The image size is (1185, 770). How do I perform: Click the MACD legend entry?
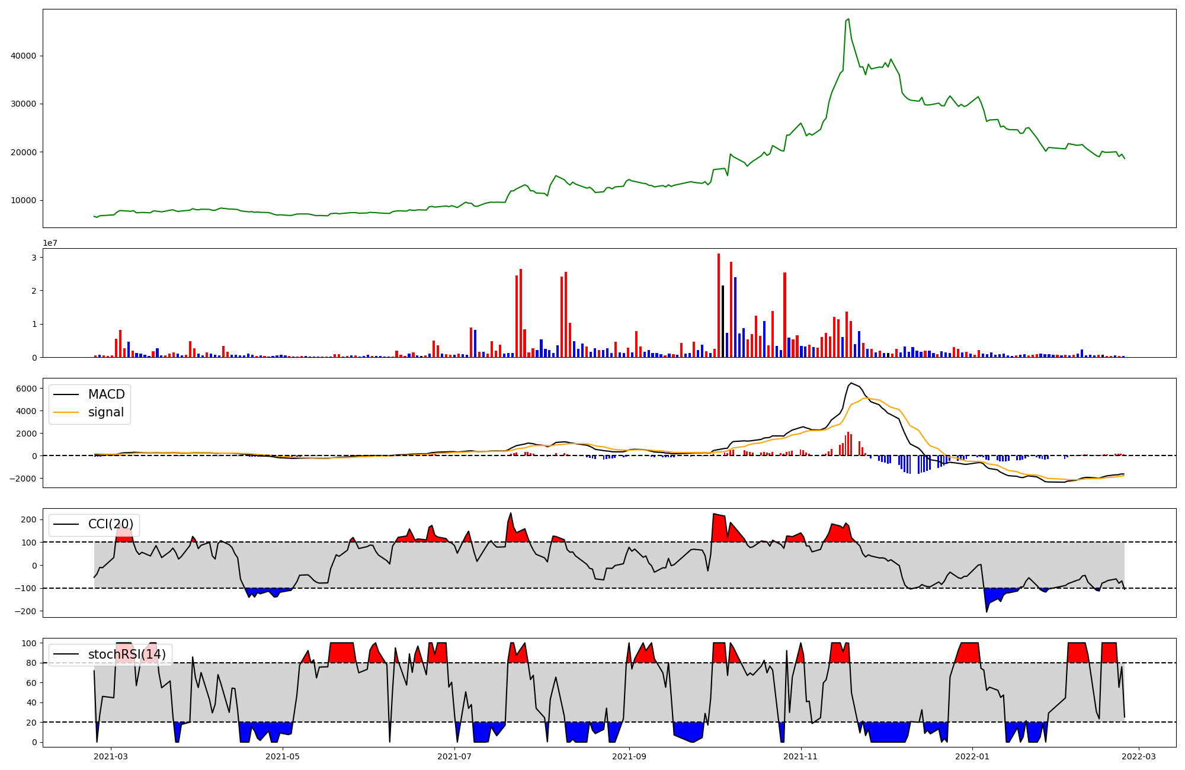(105, 394)
